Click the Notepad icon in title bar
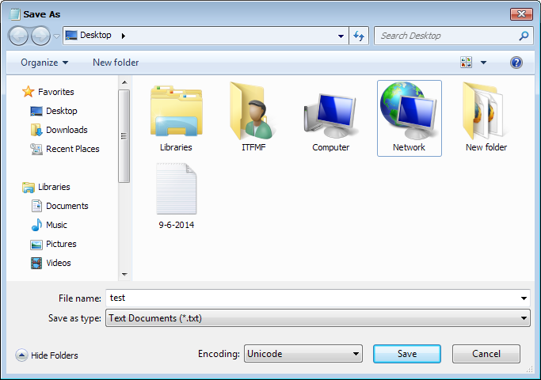The width and height of the screenshot is (541, 380). [x=14, y=14]
